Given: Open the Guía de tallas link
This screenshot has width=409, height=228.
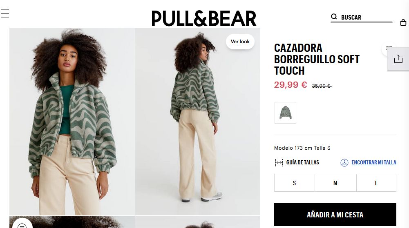Looking at the screenshot, I should [x=303, y=162].
